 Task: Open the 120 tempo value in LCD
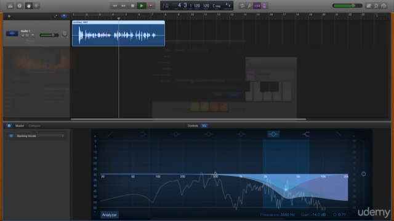[x=206, y=6]
